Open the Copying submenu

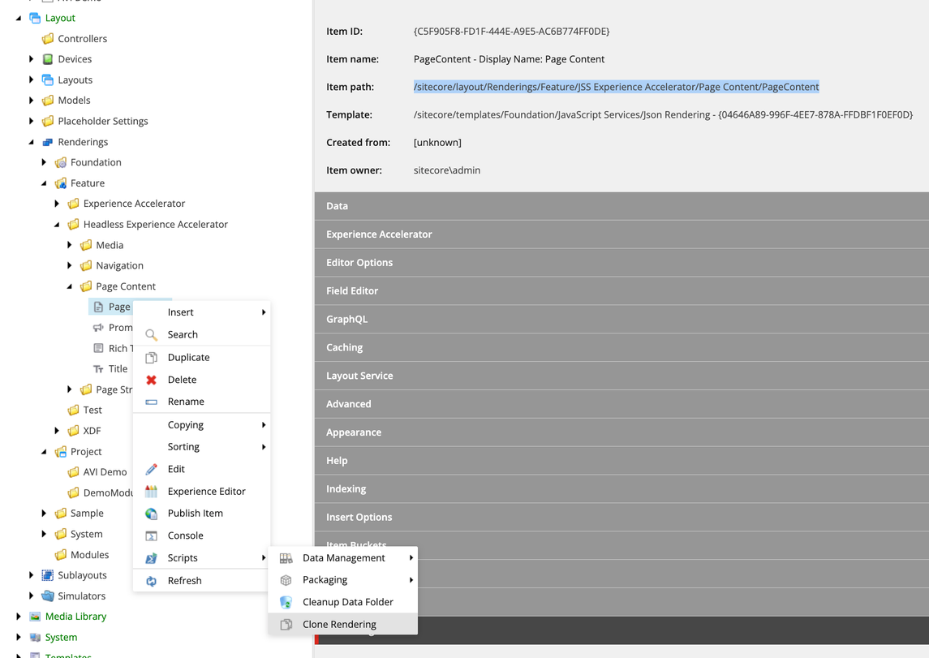tap(186, 425)
